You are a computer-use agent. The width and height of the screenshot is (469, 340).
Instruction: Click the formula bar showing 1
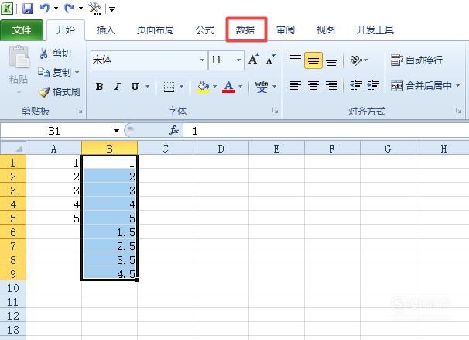click(326, 131)
